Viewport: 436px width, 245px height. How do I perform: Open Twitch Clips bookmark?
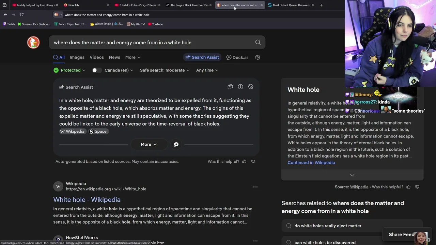(x=70, y=24)
